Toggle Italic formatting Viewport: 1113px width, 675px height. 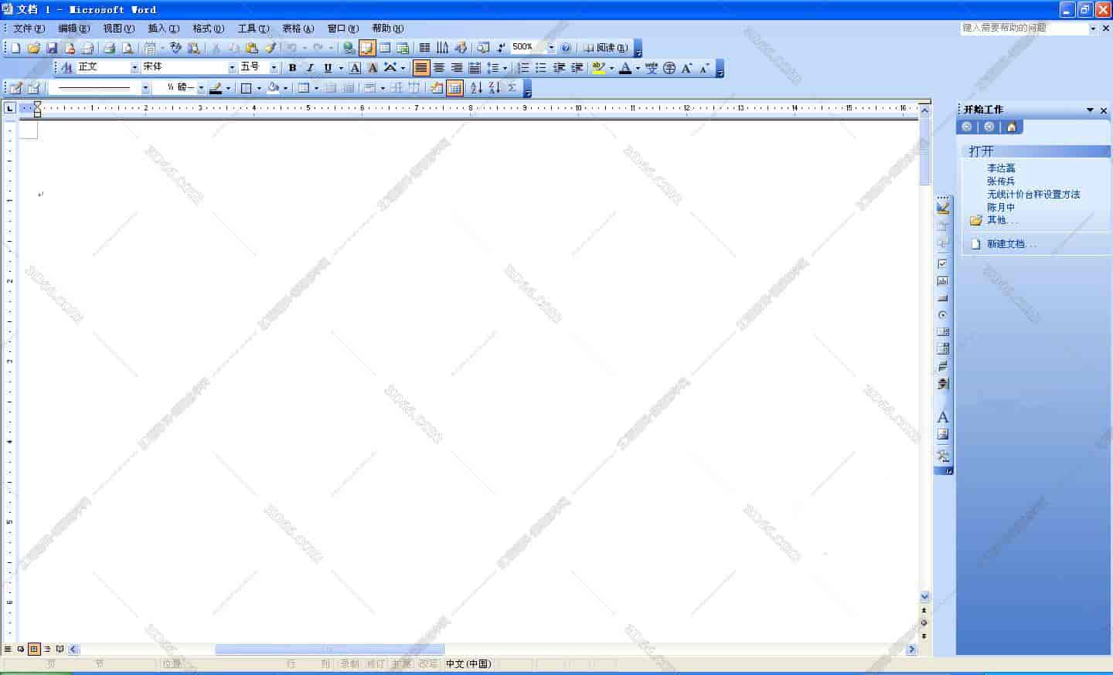point(310,68)
